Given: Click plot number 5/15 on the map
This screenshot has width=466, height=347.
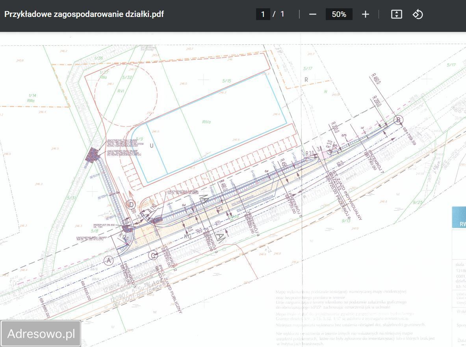Looking at the screenshot, I should [x=227, y=81].
